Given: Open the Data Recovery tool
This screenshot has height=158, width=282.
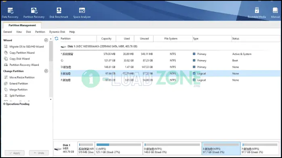Looking at the screenshot, I should point(10,13).
